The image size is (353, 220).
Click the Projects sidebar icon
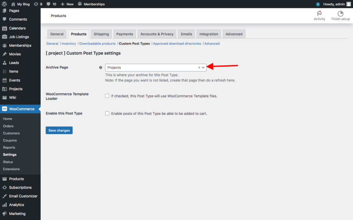(4, 89)
